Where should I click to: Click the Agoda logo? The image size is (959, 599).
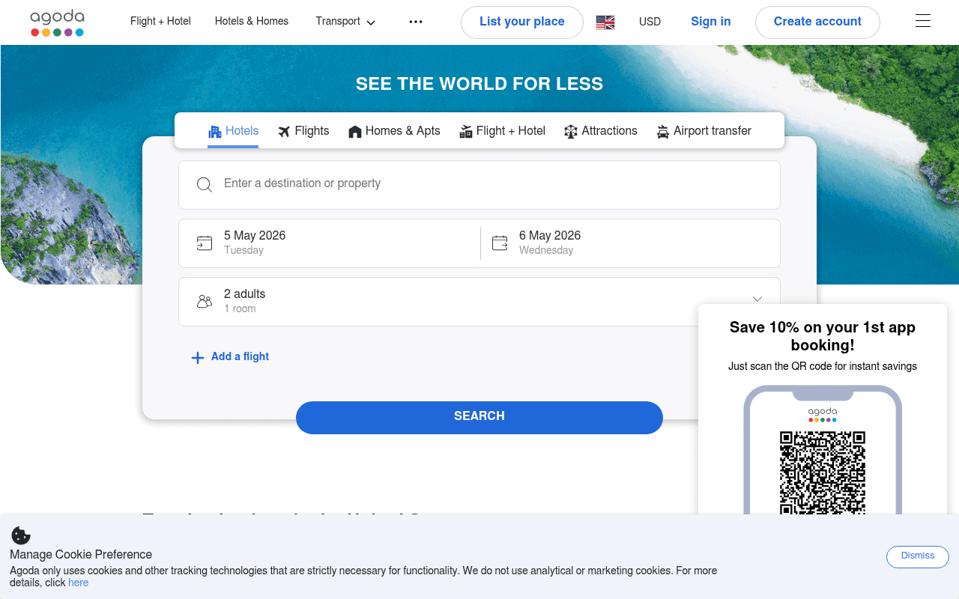pos(57,22)
